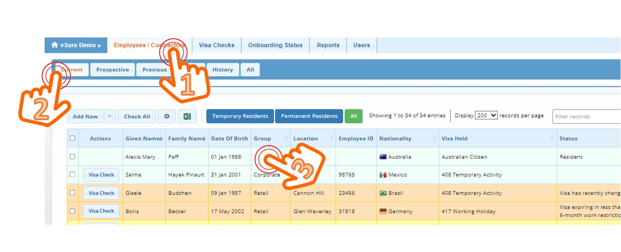Screen dimensions: 621x252
Task: Sort by Group column arrows
Action: pyautogui.click(x=285, y=138)
